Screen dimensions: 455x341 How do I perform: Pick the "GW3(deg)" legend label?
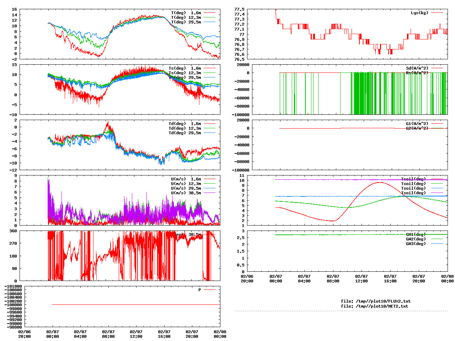416,244
